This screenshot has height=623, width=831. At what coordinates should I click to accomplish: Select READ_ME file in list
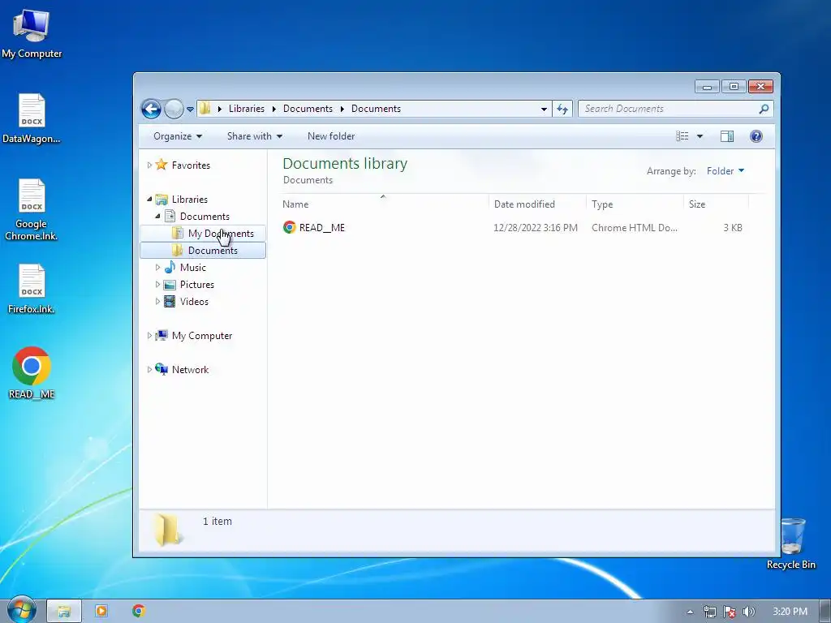321,228
